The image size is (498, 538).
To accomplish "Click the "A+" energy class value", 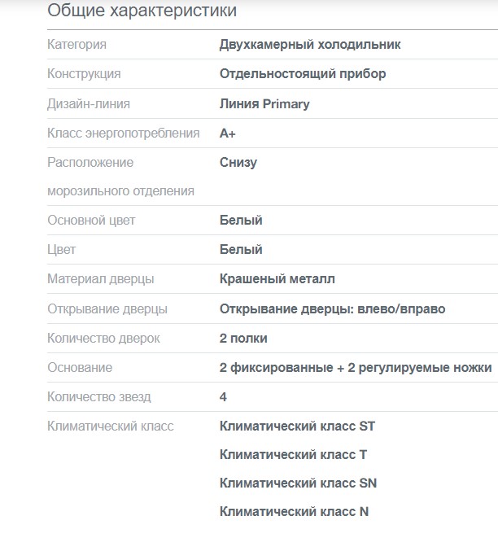I will pyautogui.click(x=228, y=133).
